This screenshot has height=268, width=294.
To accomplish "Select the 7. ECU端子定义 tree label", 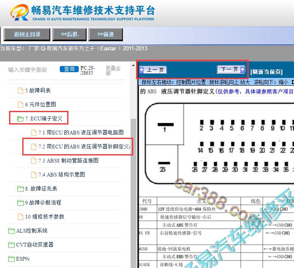I will 44,118.
